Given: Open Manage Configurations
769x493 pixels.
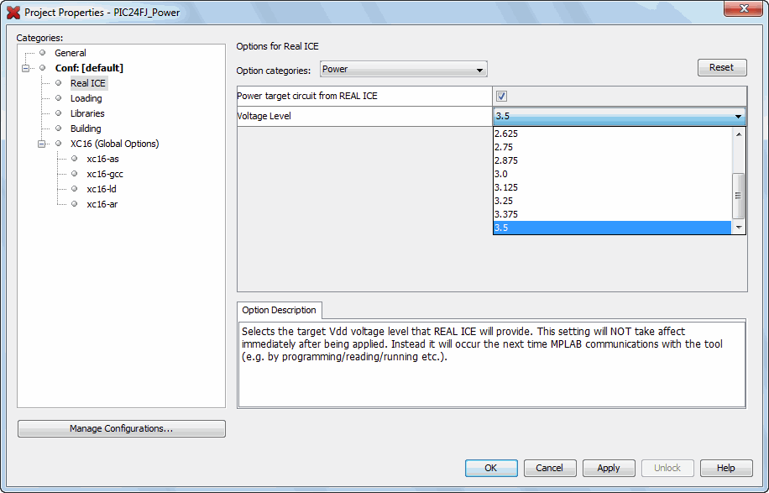Looking at the screenshot, I should [x=121, y=428].
